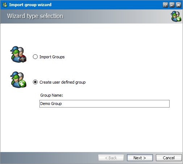Screen dimensions: 183x164
Task: Click the 'Import group wizard' title text
Action: 30,5
